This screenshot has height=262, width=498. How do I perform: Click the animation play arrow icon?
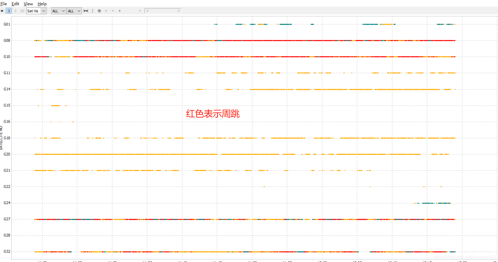click(140, 11)
